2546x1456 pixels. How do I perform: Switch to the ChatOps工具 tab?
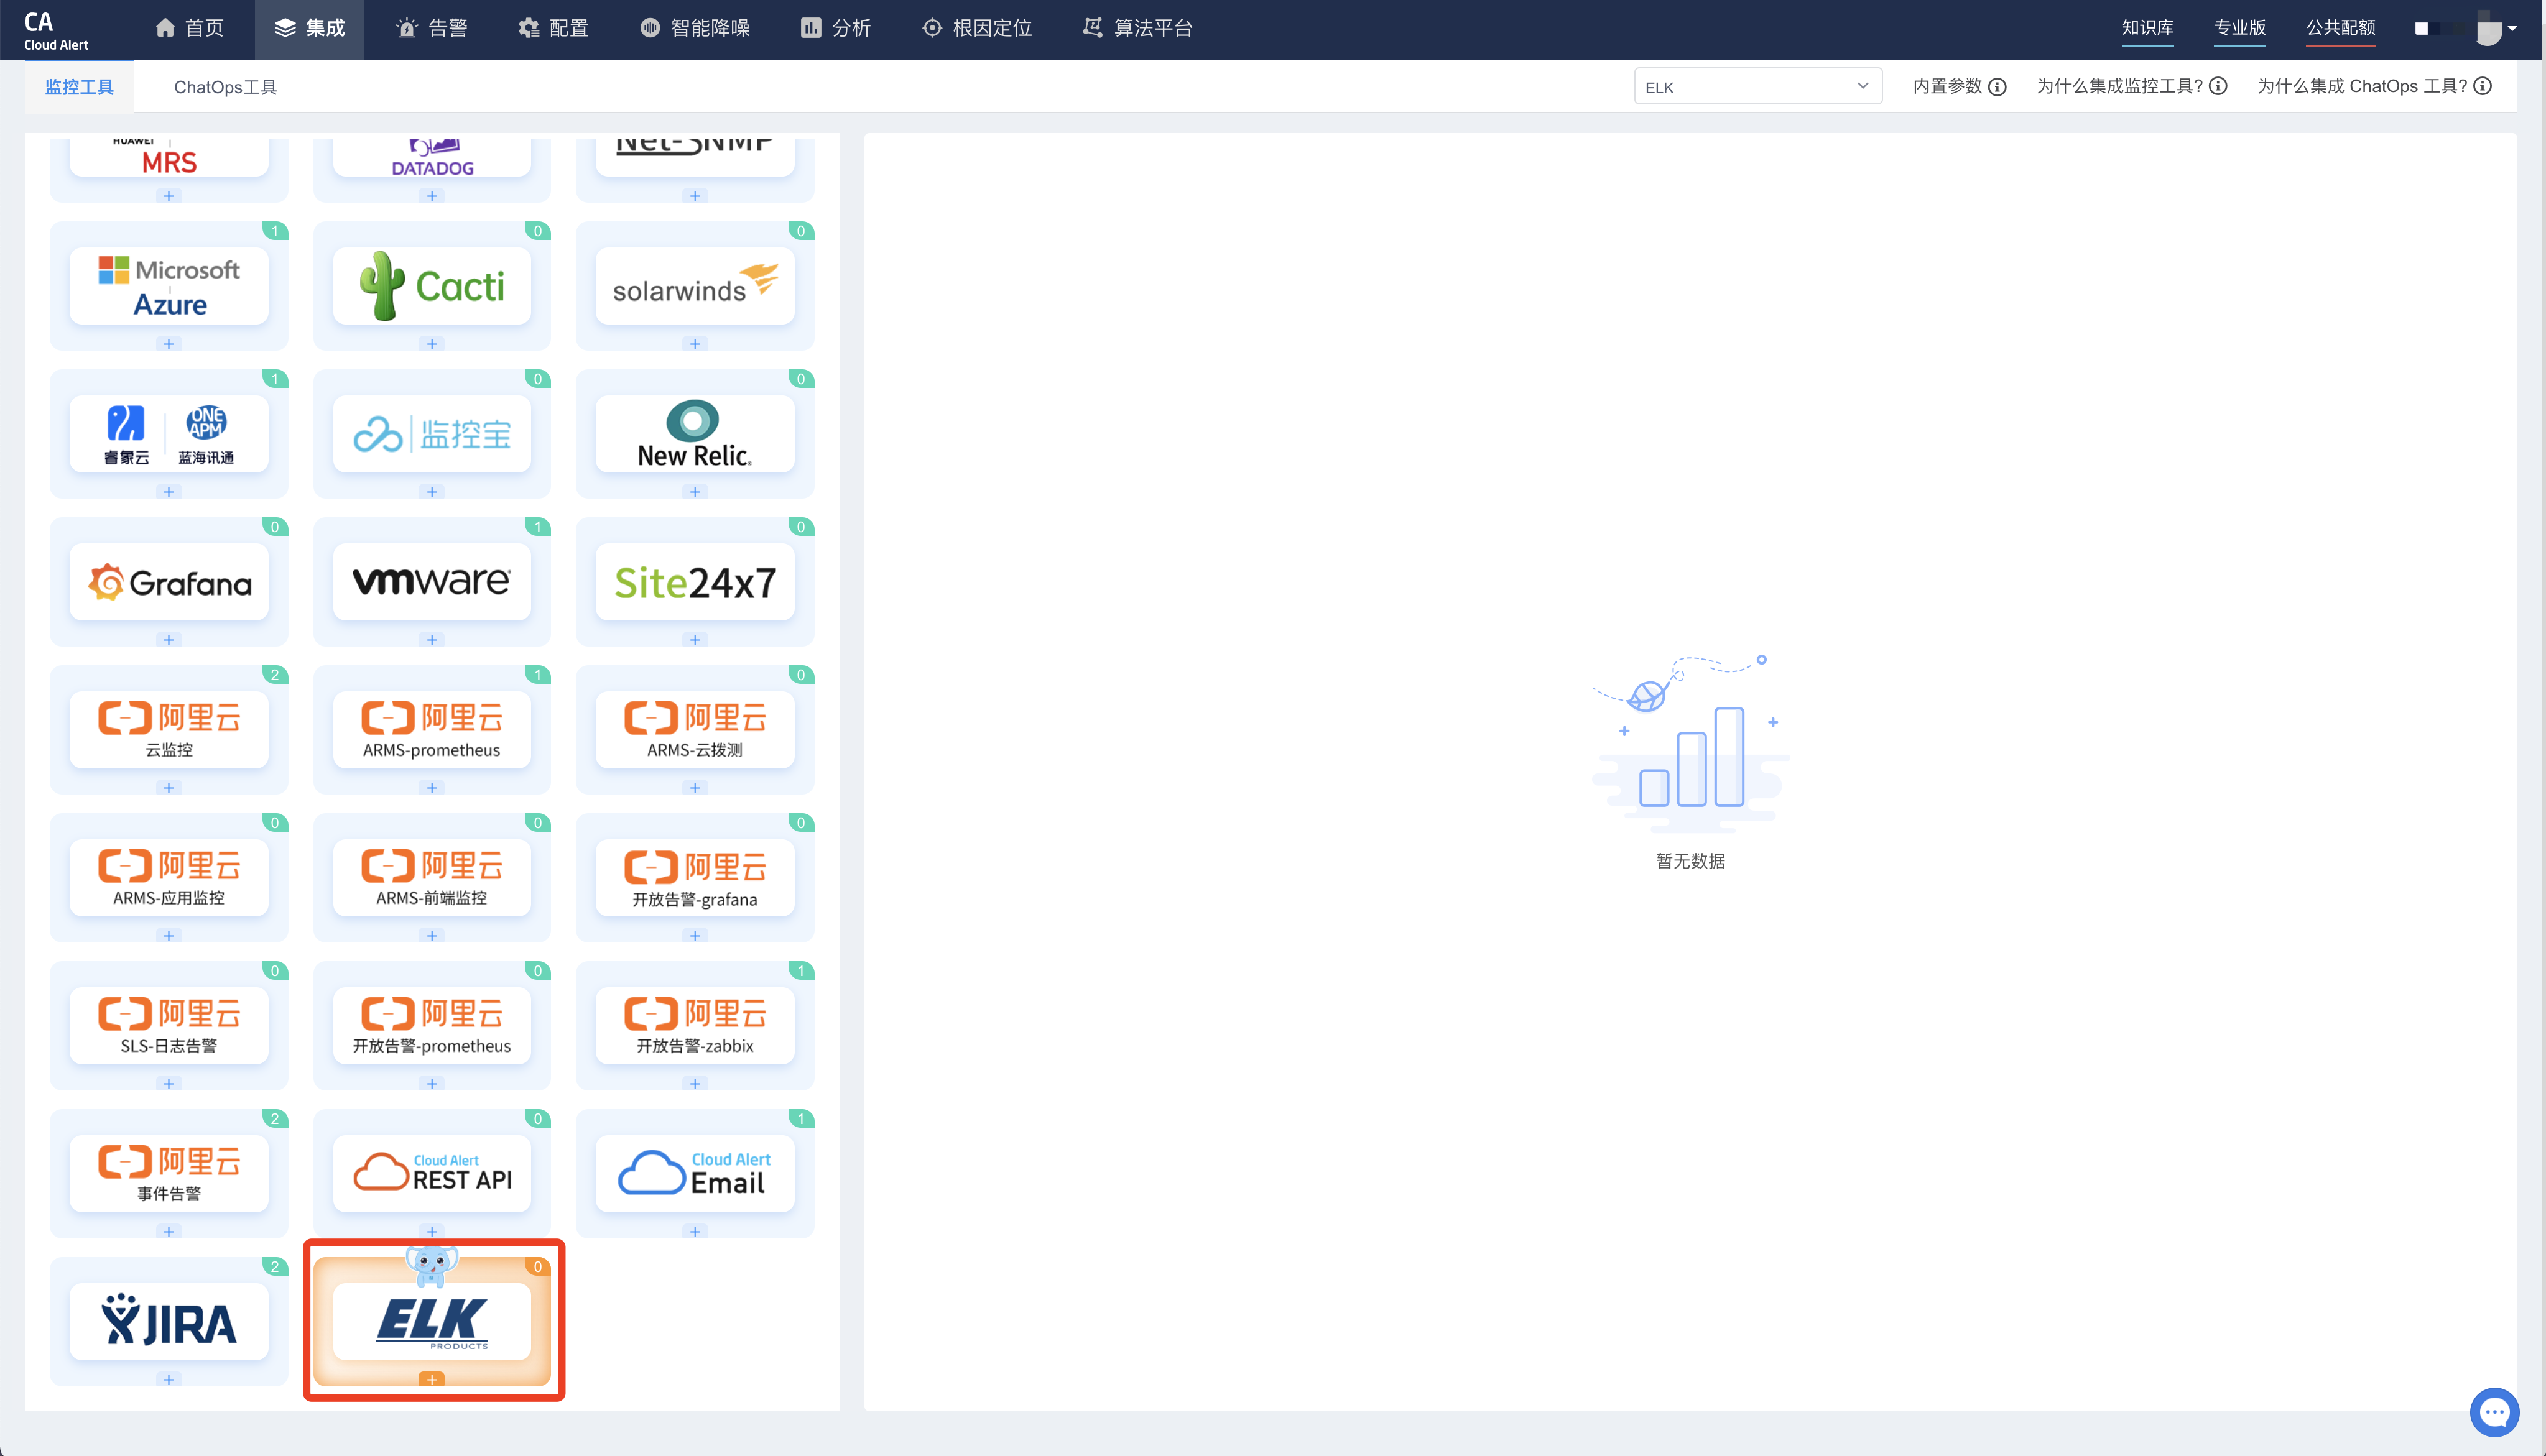[225, 87]
